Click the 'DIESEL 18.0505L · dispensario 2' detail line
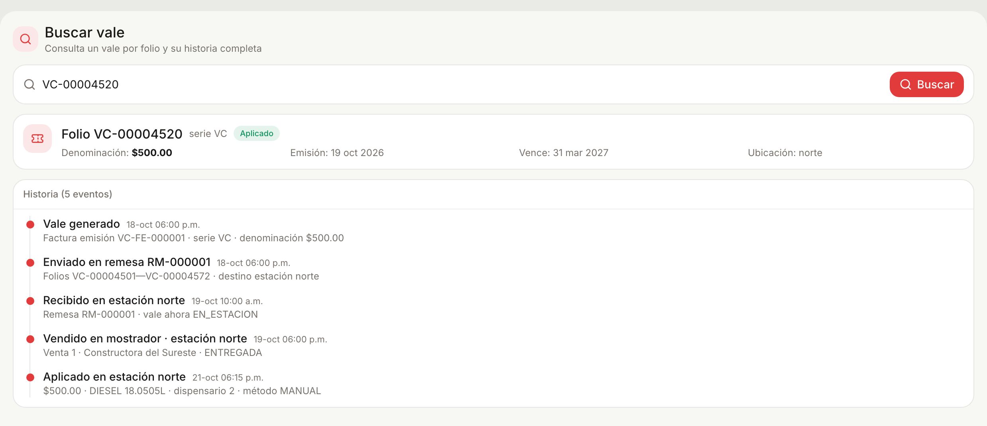Screen dimensions: 987x426 [182, 391]
